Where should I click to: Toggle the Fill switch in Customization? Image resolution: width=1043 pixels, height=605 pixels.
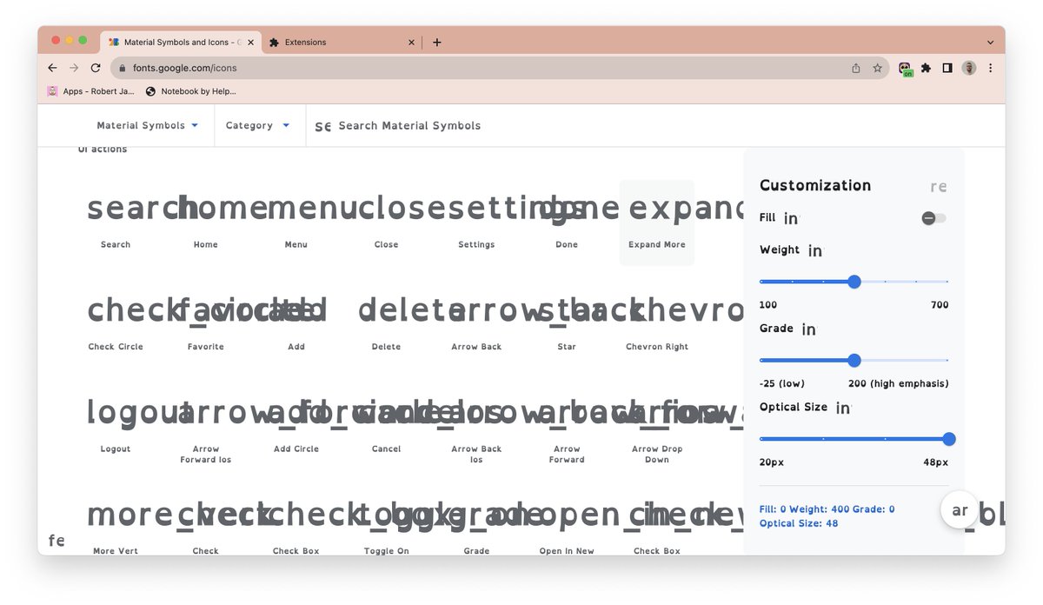(934, 218)
